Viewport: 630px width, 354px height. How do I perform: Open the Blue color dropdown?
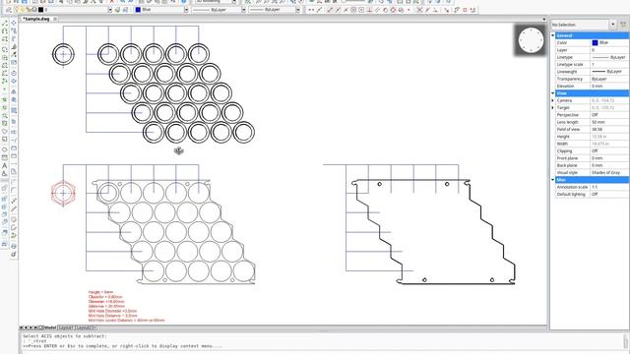(x=186, y=9)
